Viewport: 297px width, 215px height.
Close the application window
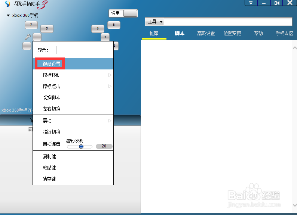pos(290,3)
